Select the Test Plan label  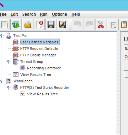[x=21, y=36]
